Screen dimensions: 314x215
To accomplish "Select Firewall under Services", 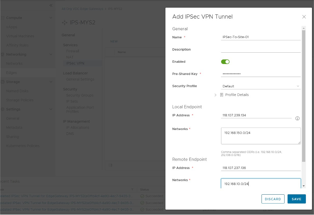I will (73, 51).
